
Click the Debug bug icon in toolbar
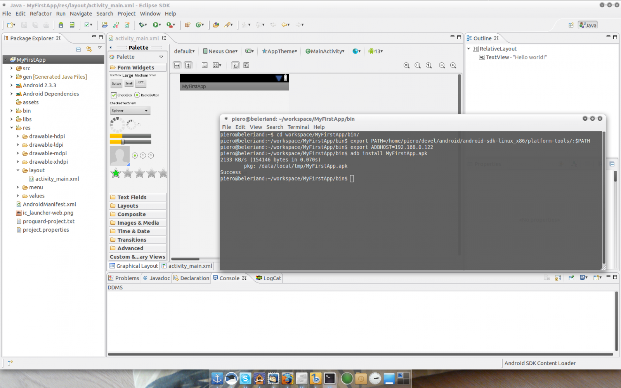click(142, 25)
